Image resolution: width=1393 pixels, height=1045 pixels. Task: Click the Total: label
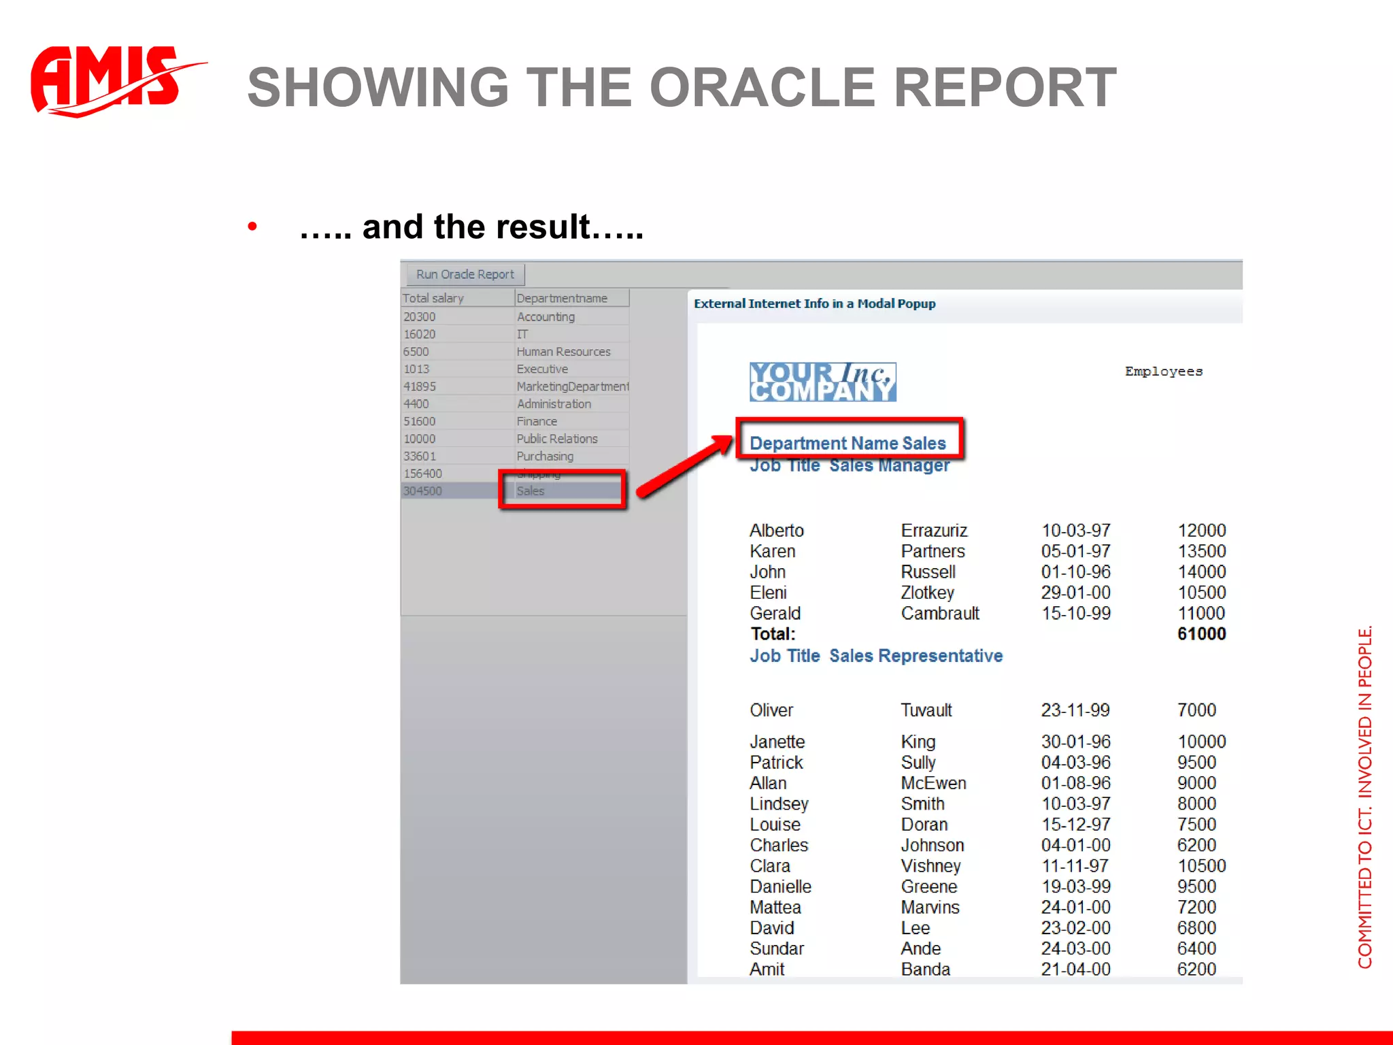click(773, 634)
